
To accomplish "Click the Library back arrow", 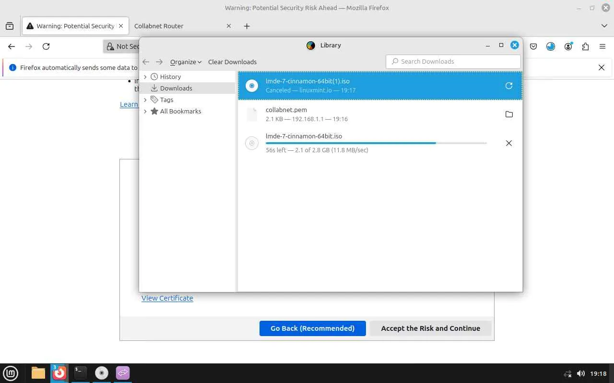I will [x=146, y=62].
